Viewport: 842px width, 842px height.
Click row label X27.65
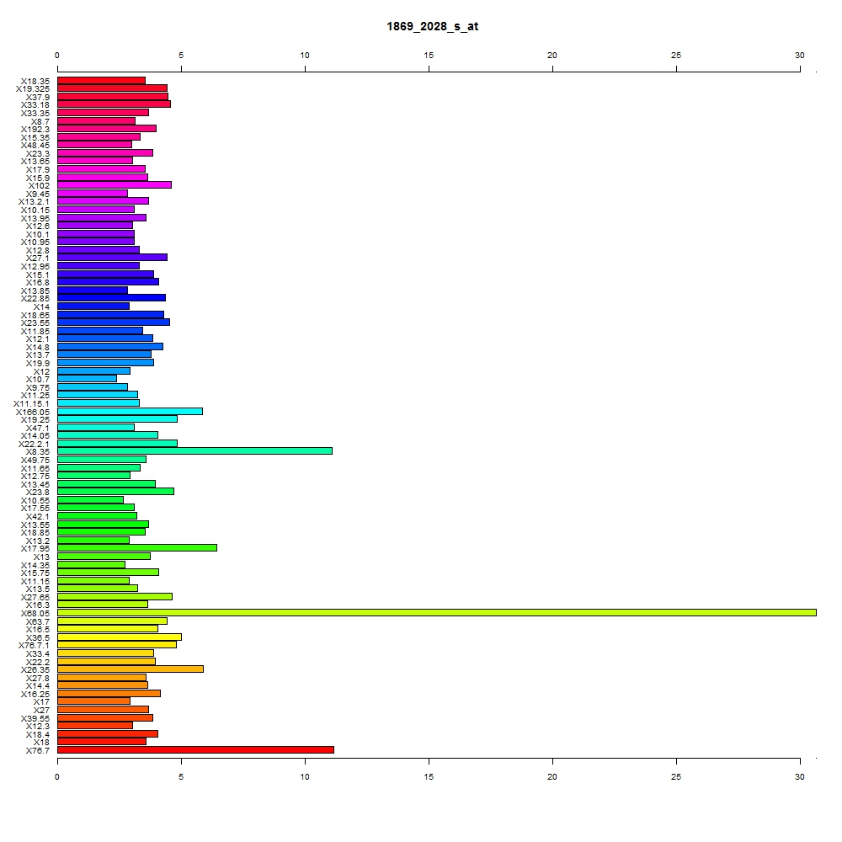point(35,598)
